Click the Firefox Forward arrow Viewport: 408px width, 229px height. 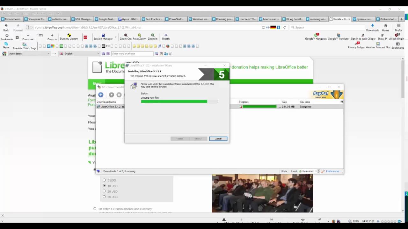[x=18, y=25]
